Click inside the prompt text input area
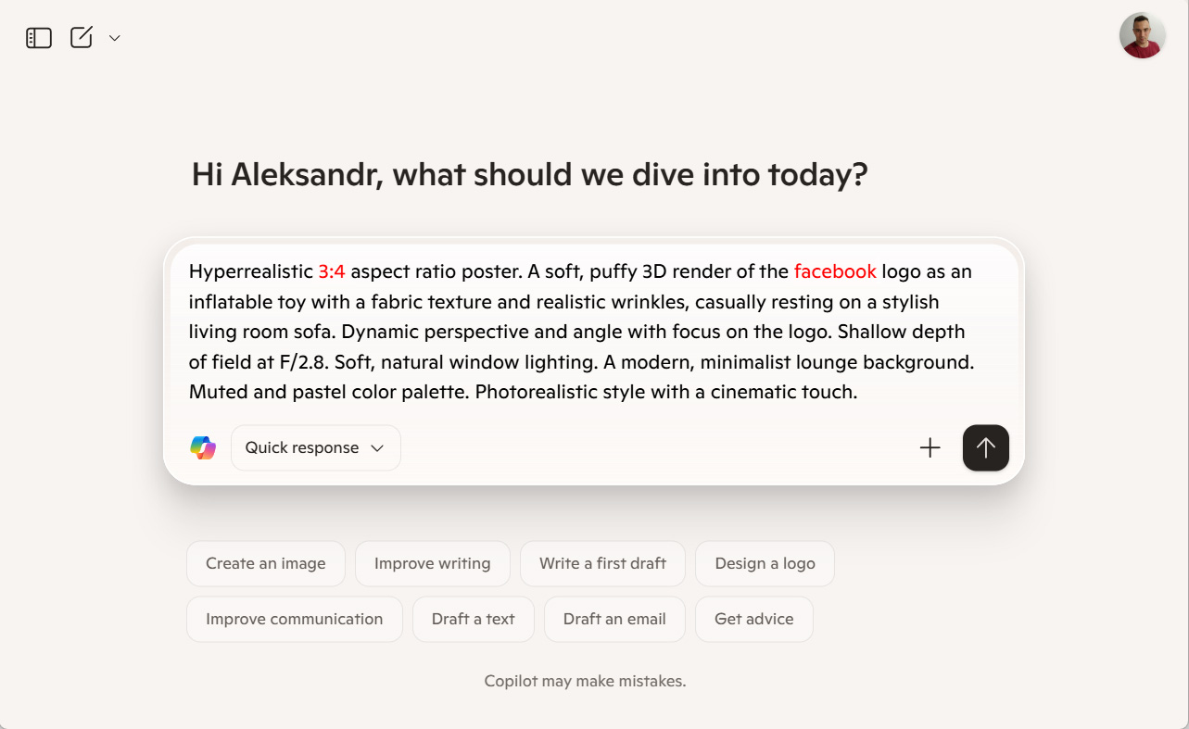Viewport: 1189px width, 729px height. pos(593,332)
